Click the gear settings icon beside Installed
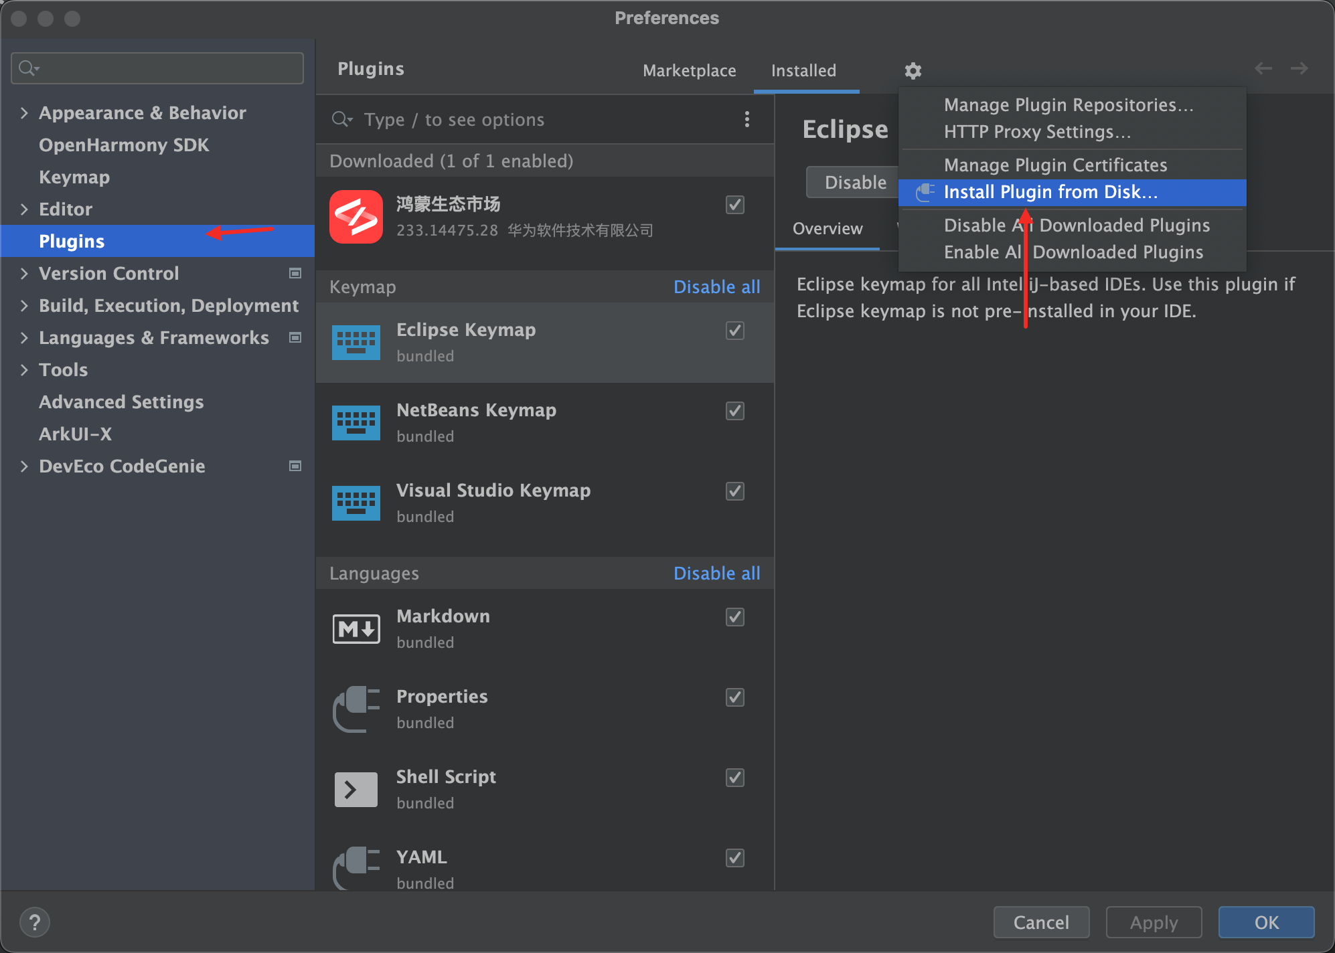Screen dimensions: 1335x953 pos(913,70)
